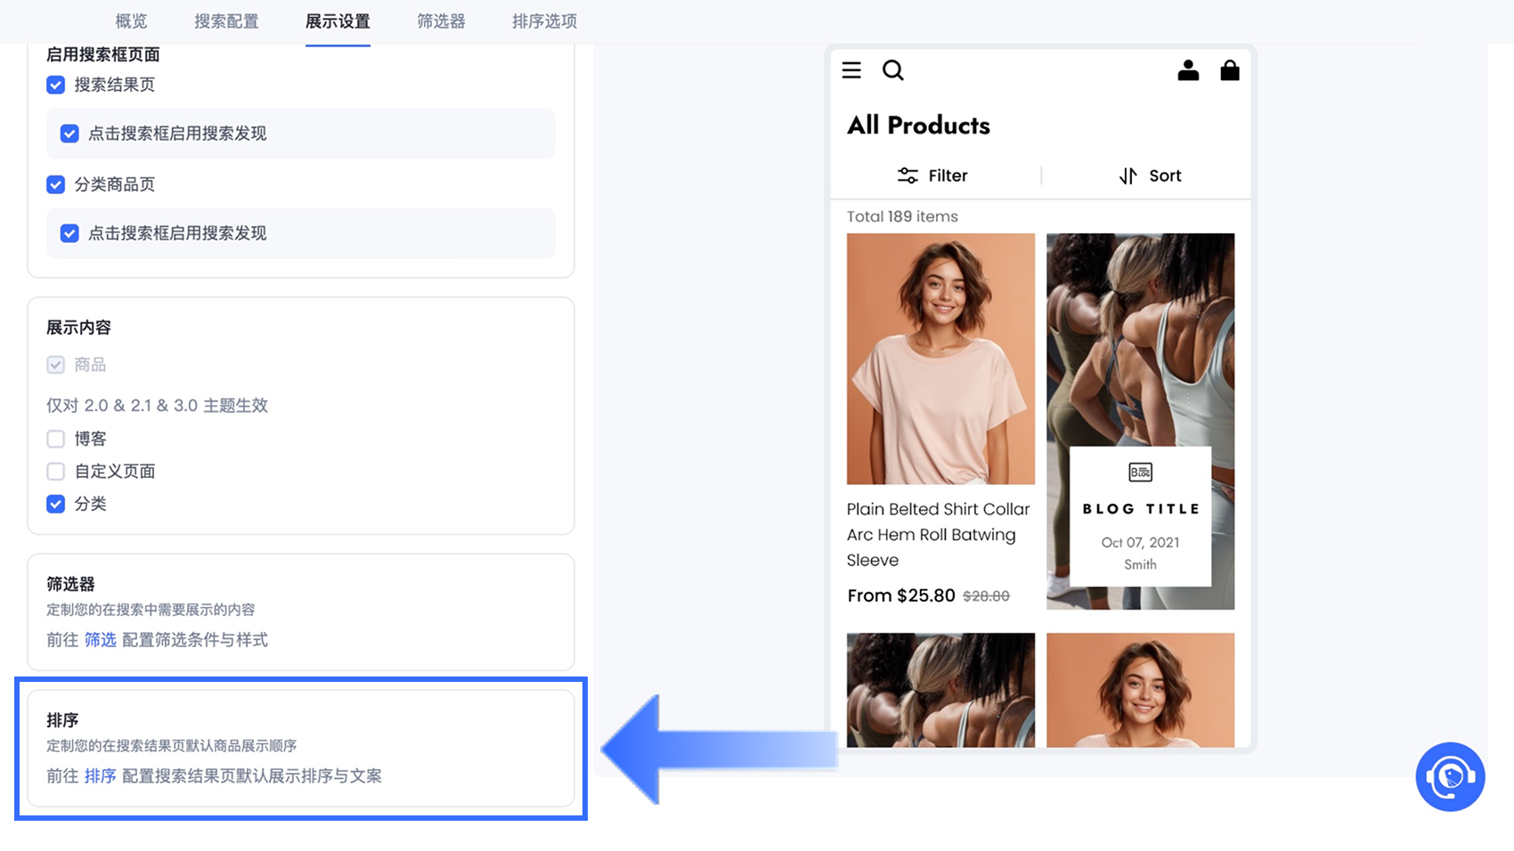The width and height of the screenshot is (1514, 851).
Task: Click the Oct 07, 2021 blog date
Action: [x=1140, y=542]
